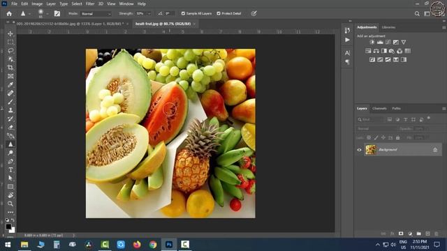Select the Hand tool
Image resolution: width=447 pixels, height=251 pixels.
[10, 195]
